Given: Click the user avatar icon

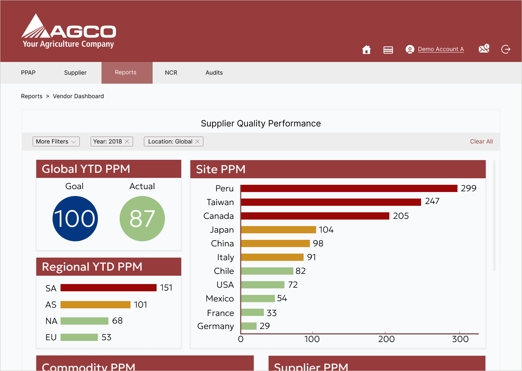Looking at the screenshot, I should pyautogui.click(x=410, y=49).
